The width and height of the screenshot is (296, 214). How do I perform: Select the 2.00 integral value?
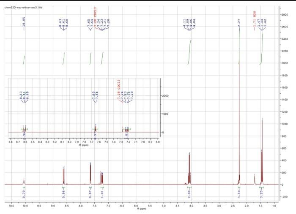click(189, 194)
